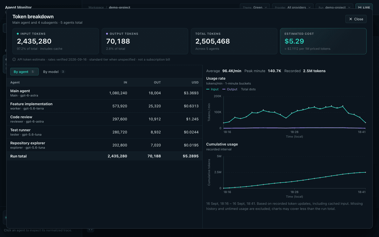Close the Token breakdown dialog

tap(356, 19)
